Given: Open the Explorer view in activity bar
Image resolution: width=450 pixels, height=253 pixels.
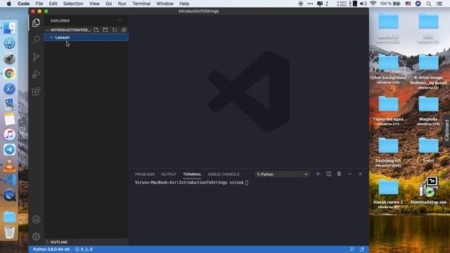Looking at the screenshot, I should tap(36, 22).
